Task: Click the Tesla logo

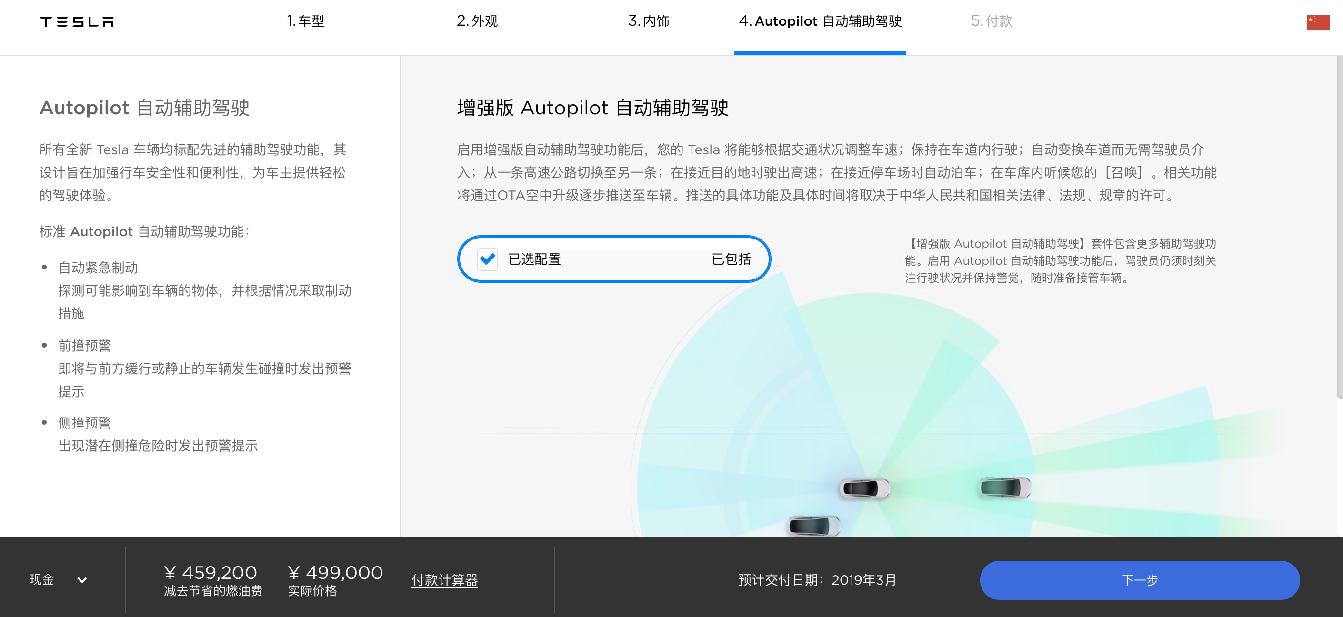Action: [x=77, y=21]
